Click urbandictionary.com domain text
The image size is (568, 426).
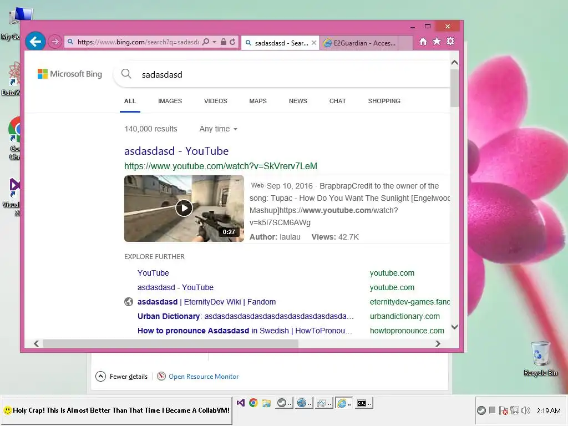[x=404, y=316]
